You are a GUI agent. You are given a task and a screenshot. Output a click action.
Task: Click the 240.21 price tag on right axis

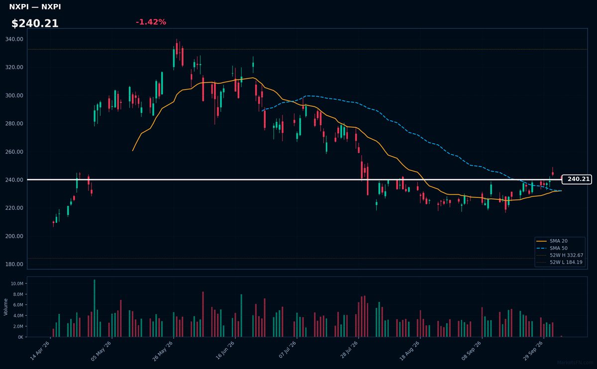click(577, 179)
